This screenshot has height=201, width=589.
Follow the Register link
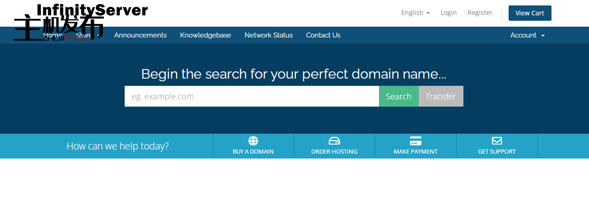click(480, 13)
